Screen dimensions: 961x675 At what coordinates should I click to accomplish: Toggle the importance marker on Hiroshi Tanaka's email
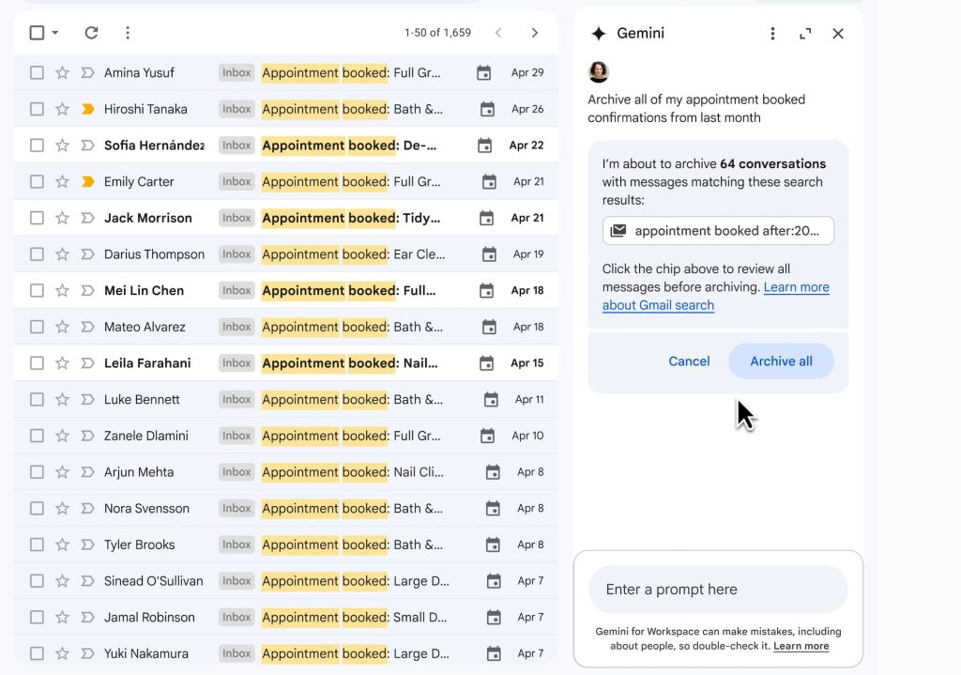[85, 109]
